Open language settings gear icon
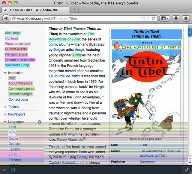The height and width of the screenshot is (174, 192). (40, 122)
